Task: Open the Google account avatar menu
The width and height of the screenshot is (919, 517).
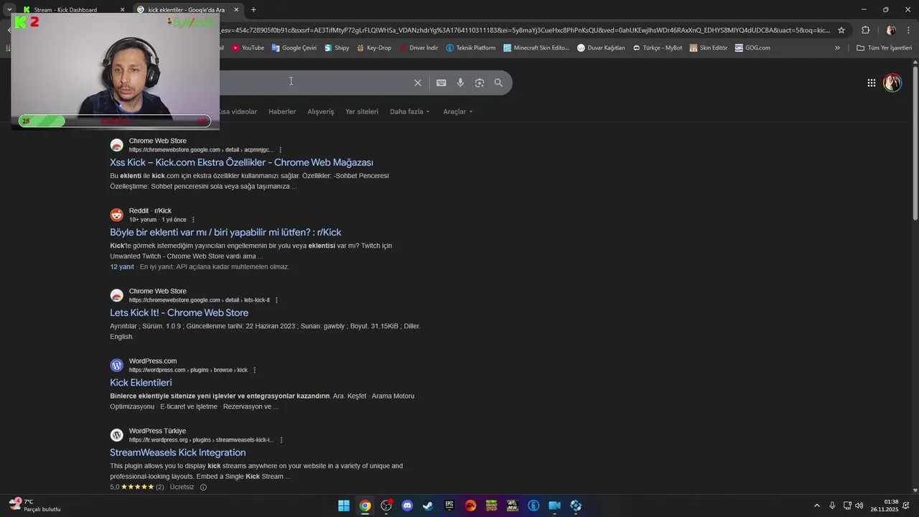Action: tap(892, 83)
